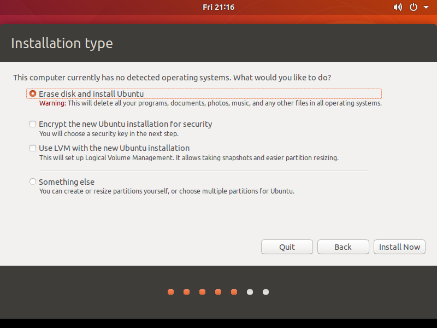Click the first orange progress dot
The image size is (437, 328).
[x=170, y=292]
